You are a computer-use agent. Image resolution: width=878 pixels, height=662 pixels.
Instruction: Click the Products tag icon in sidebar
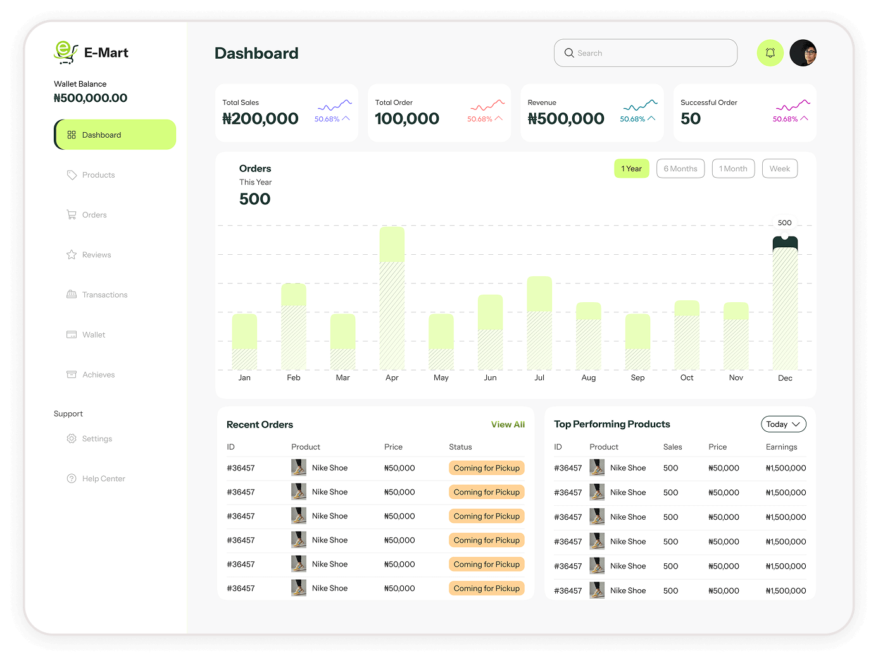point(72,175)
